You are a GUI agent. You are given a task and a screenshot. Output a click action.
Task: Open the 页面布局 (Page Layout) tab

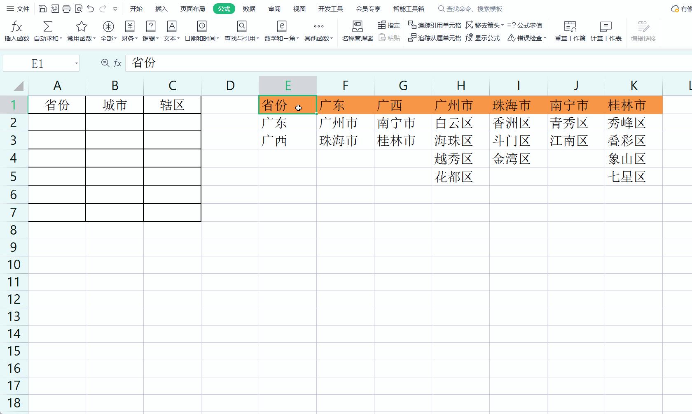click(x=193, y=9)
